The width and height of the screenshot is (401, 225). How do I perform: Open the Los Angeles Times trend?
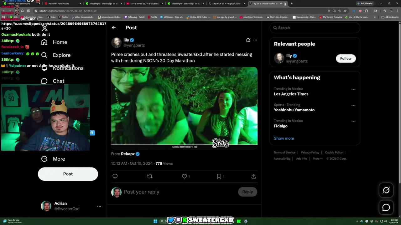[x=291, y=94]
